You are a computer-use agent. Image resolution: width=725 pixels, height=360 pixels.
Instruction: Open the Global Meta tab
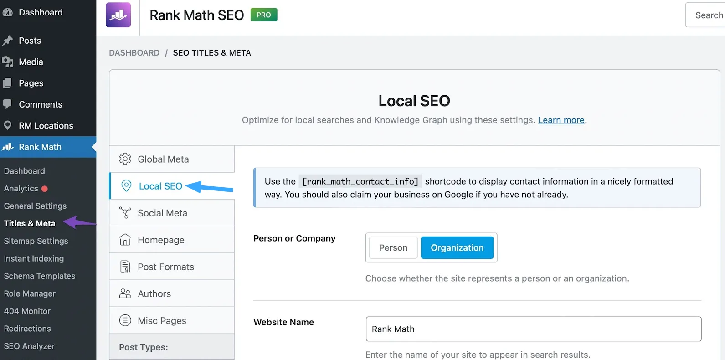coord(172,159)
